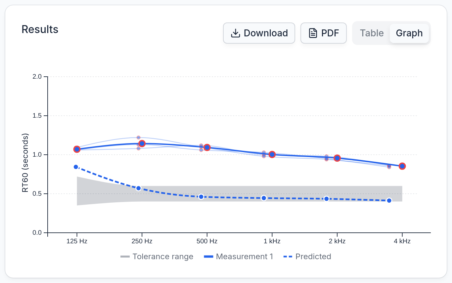Select the Measurement 1 point at 250 Hz
Viewport: 452px width, 283px height.
142,143
